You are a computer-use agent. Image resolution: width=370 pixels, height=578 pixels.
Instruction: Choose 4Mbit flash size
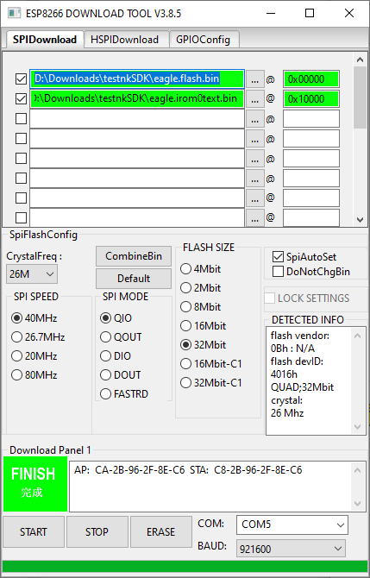click(200, 268)
